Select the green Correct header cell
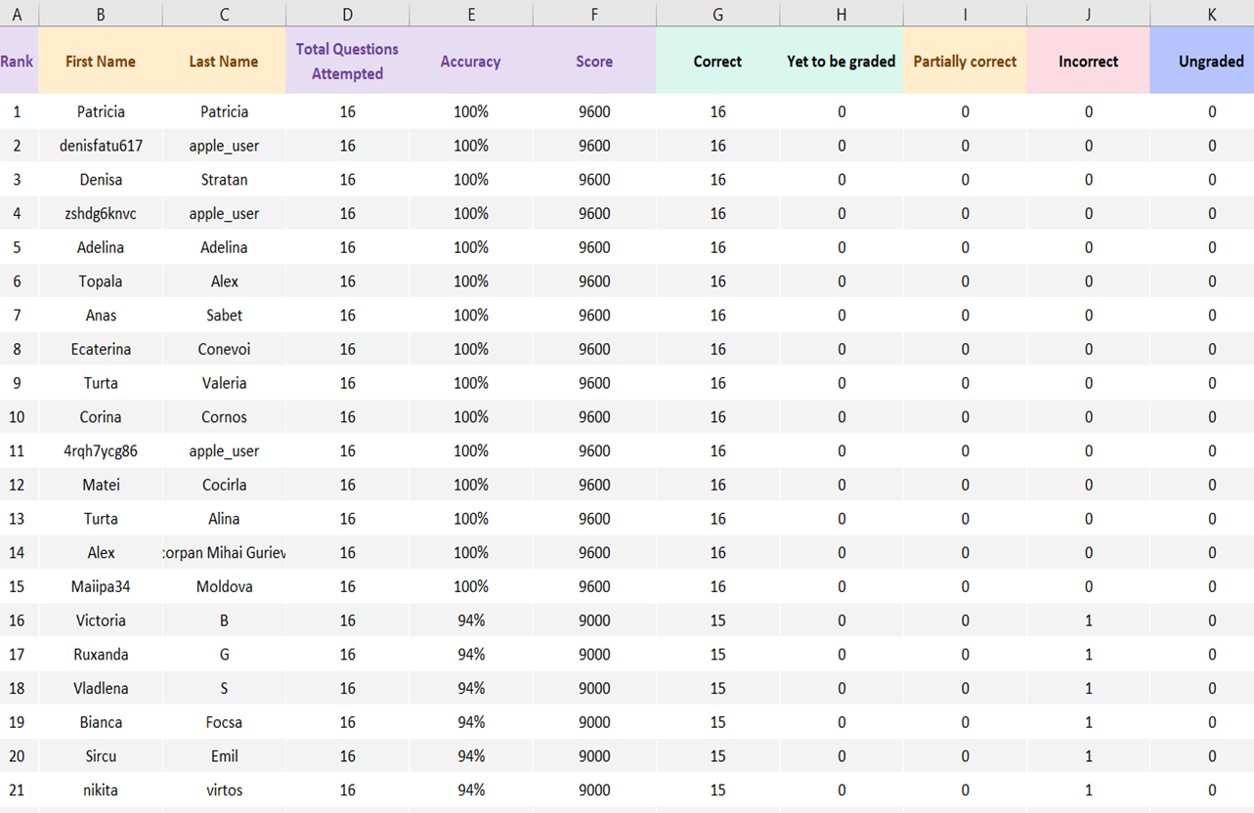 pyautogui.click(x=717, y=62)
